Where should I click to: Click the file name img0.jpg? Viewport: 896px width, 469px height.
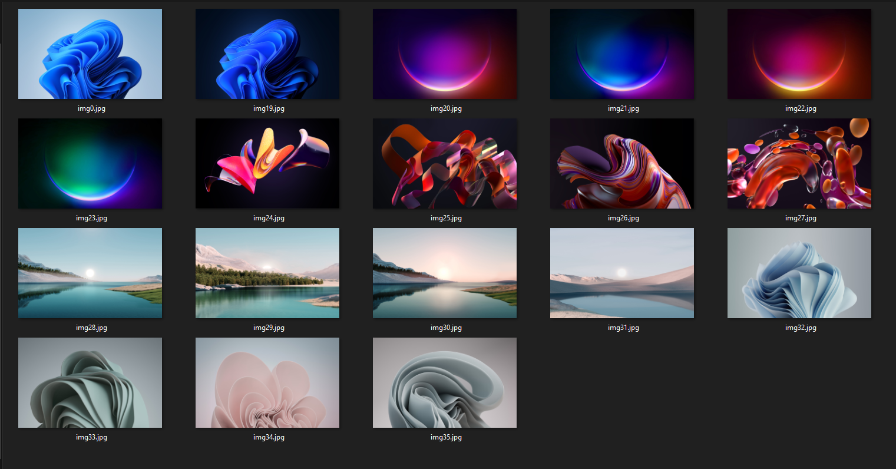(91, 108)
